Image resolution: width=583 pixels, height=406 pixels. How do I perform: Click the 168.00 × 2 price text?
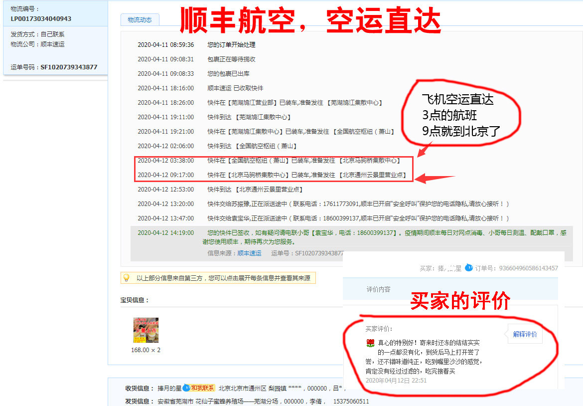(146, 350)
